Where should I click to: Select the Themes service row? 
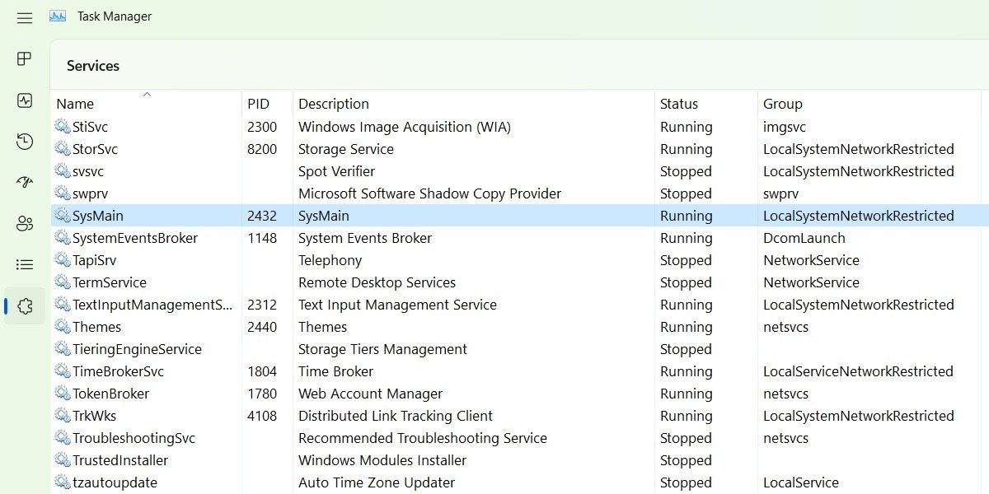point(247,327)
